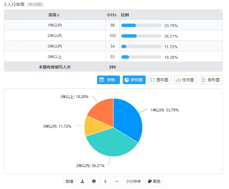Switch to the 圆环图 view
Screen dimensions: 229x189
(160, 80)
